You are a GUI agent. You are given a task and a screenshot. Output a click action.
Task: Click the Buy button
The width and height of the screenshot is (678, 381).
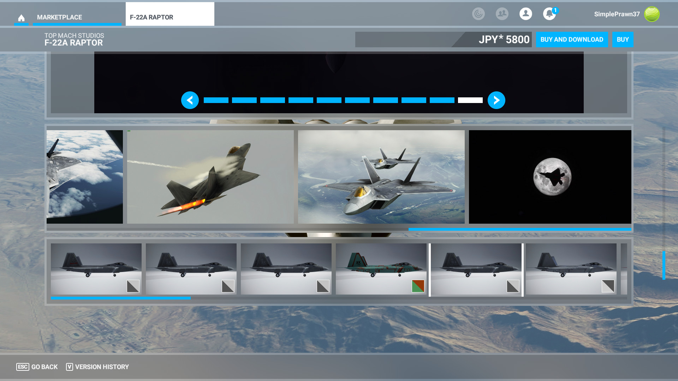point(623,40)
